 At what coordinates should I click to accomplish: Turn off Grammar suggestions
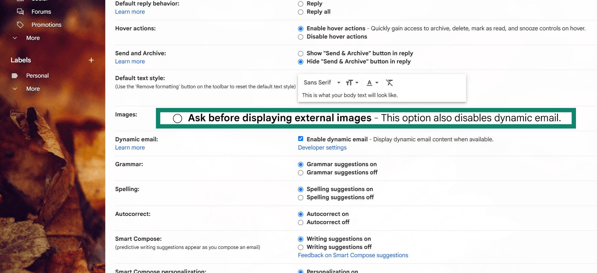coord(301,173)
